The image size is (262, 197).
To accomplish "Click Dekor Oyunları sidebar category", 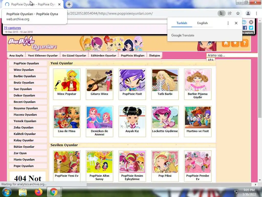I will [x=28, y=95].
